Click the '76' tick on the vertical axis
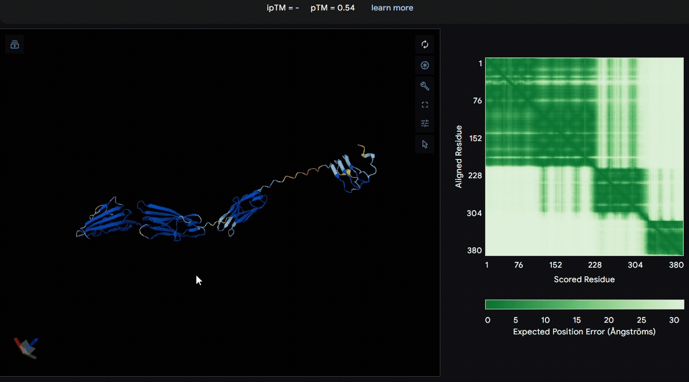Image resolution: width=689 pixels, height=382 pixels. pyautogui.click(x=477, y=100)
